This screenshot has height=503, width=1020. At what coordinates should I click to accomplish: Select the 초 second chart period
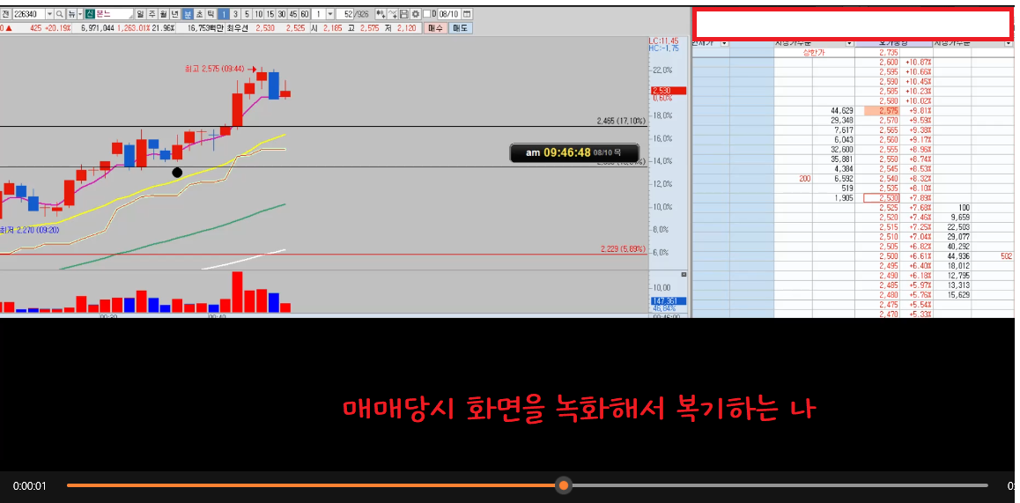(199, 14)
